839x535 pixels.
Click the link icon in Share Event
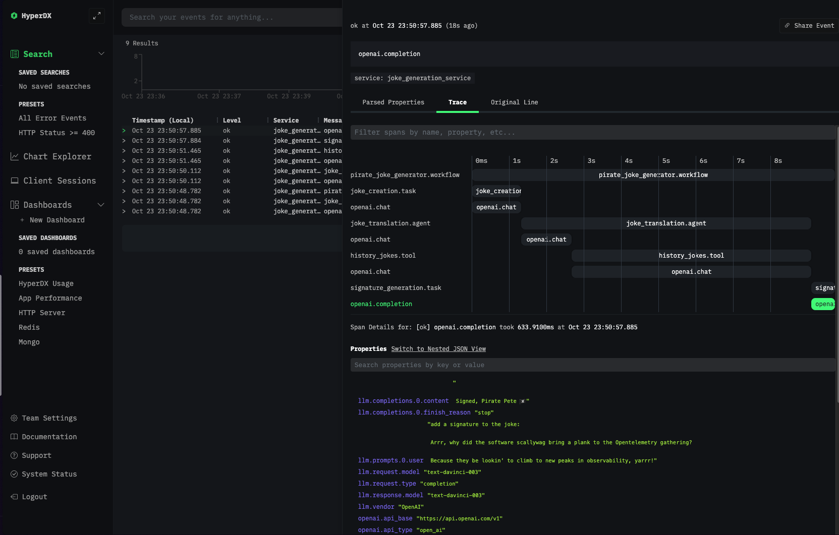[x=787, y=25]
